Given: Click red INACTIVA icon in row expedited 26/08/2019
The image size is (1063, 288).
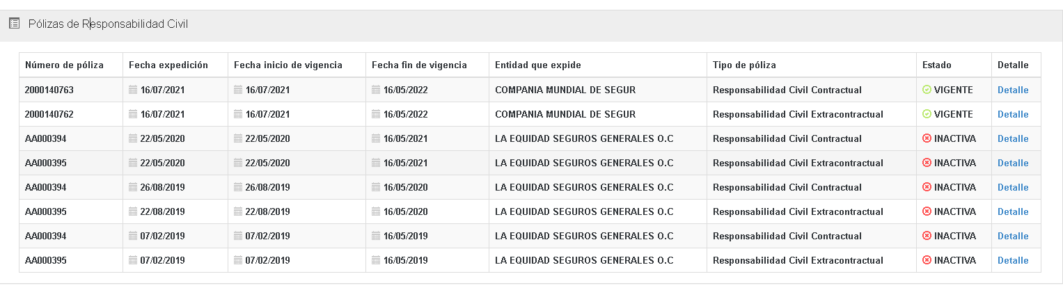Looking at the screenshot, I should (927, 187).
